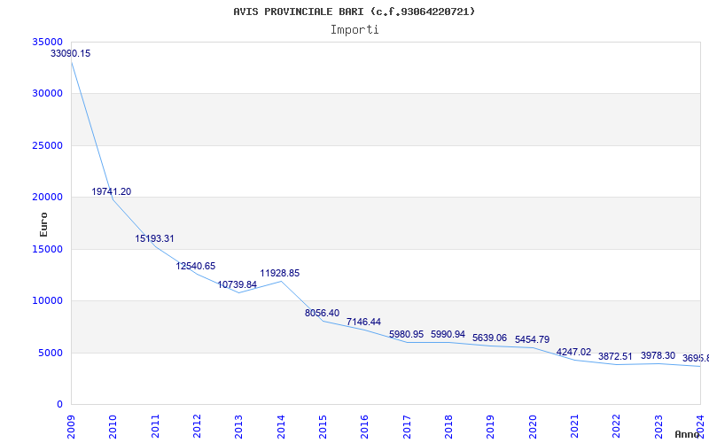This screenshot has height=443, width=709.
Task: Select the 2023 x-axis year label
Action: [658, 427]
